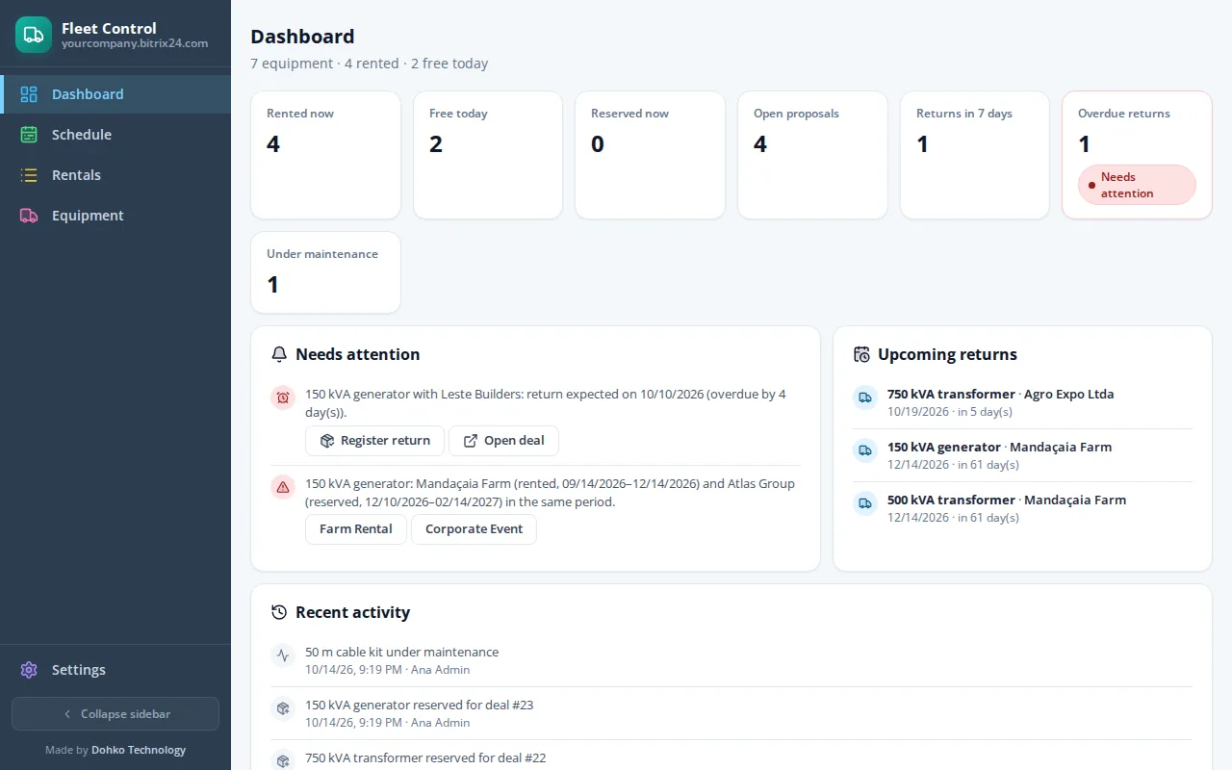
Task: Select the Under maintenance card
Action: 325,272
